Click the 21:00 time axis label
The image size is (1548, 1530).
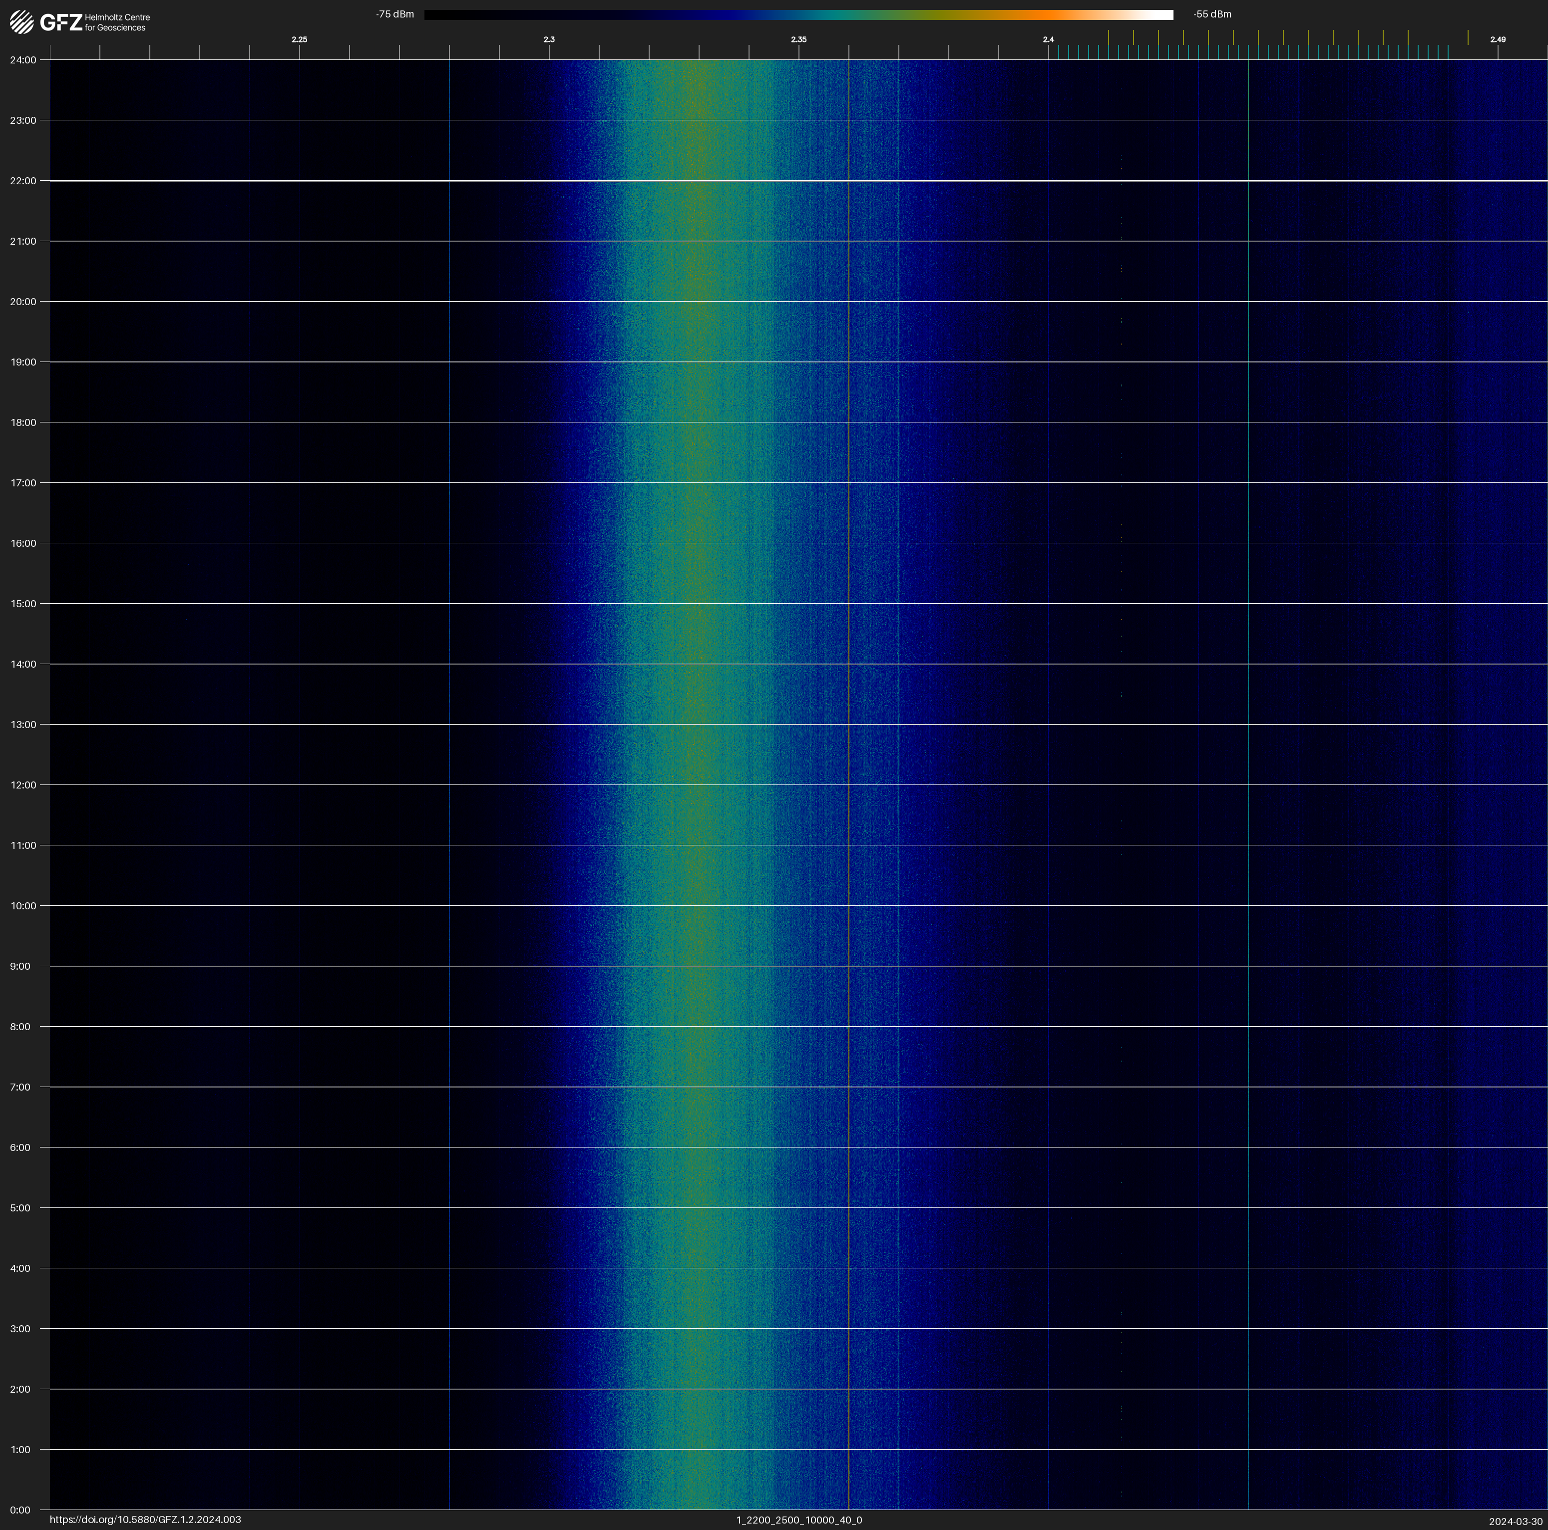point(23,241)
